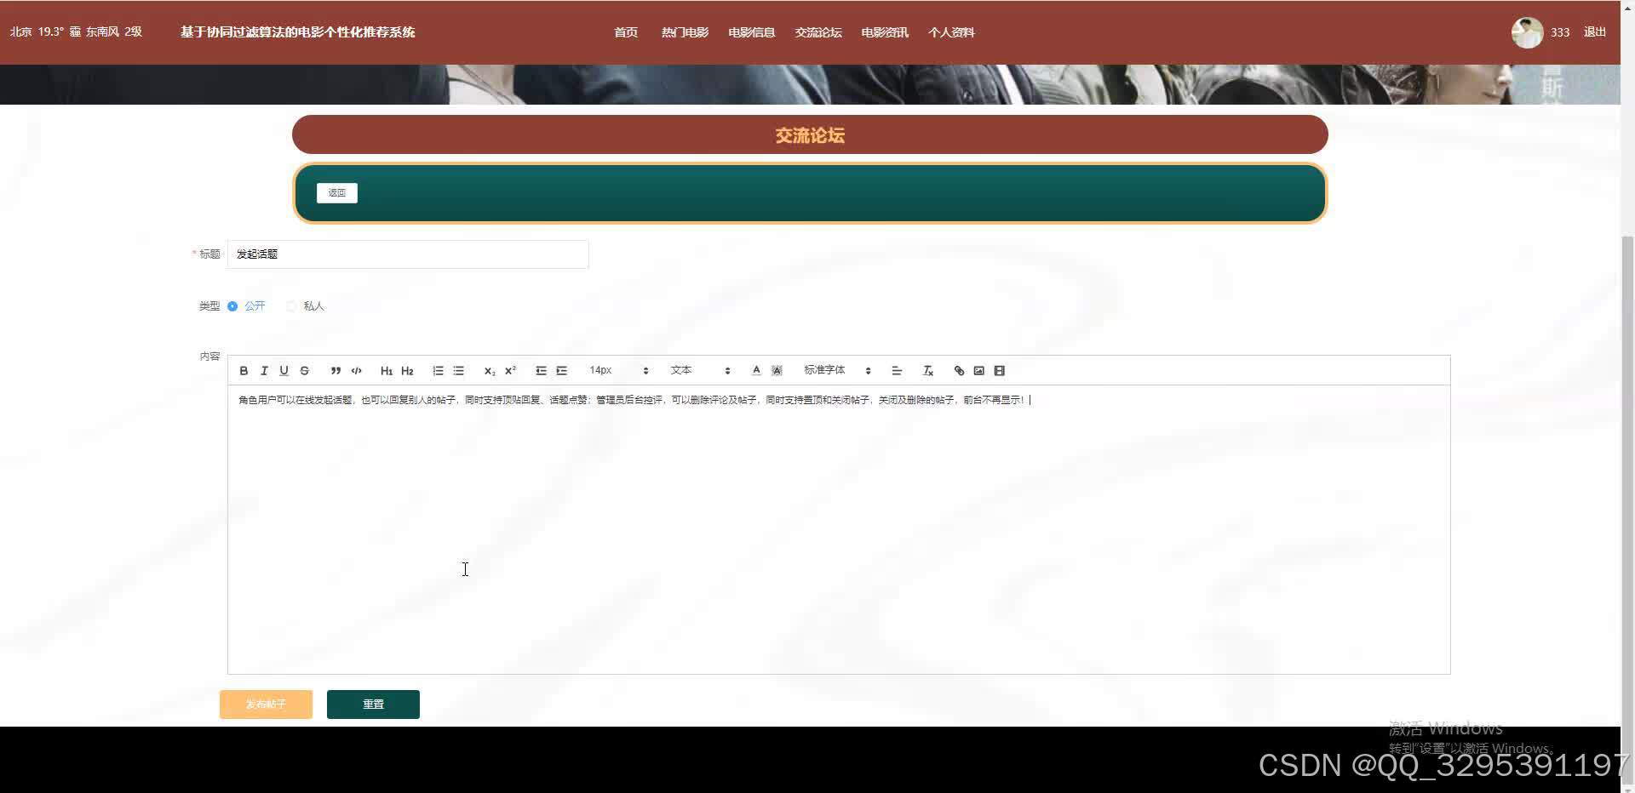Image resolution: width=1635 pixels, height=793 pixels.
Task: Apply subscript formatting
Action: click(489, 371)
